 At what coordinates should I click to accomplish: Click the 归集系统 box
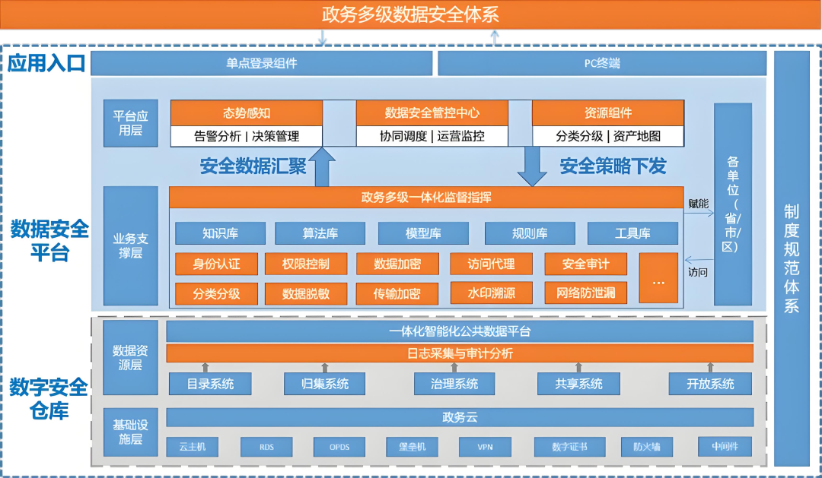click(324, 384)
